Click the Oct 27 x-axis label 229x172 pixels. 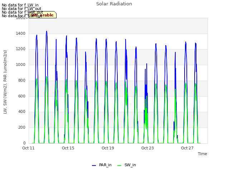pos(187,148)
